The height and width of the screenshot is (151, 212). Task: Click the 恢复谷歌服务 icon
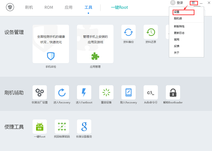pos(84,127)
